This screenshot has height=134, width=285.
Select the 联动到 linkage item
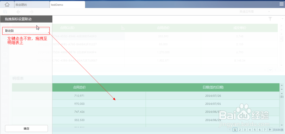point(26,31)
